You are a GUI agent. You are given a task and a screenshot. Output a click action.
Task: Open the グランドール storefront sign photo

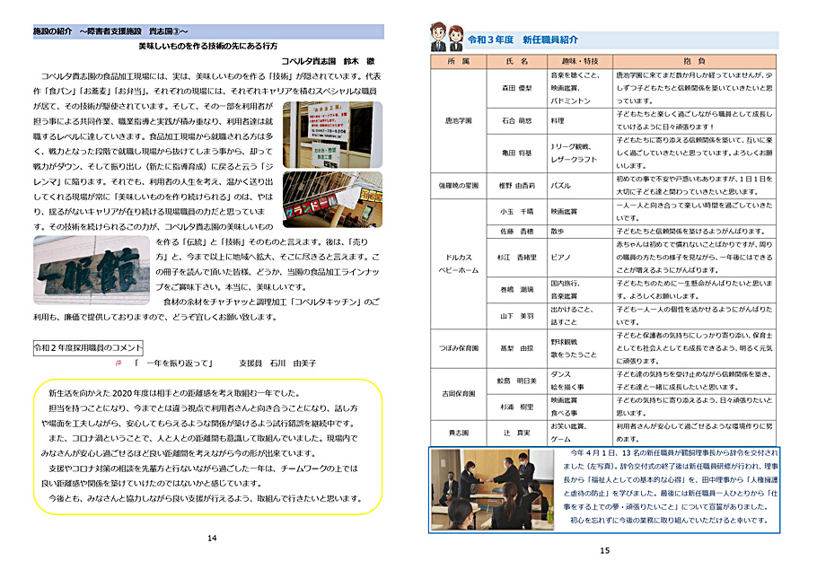[x=332, y=199]
